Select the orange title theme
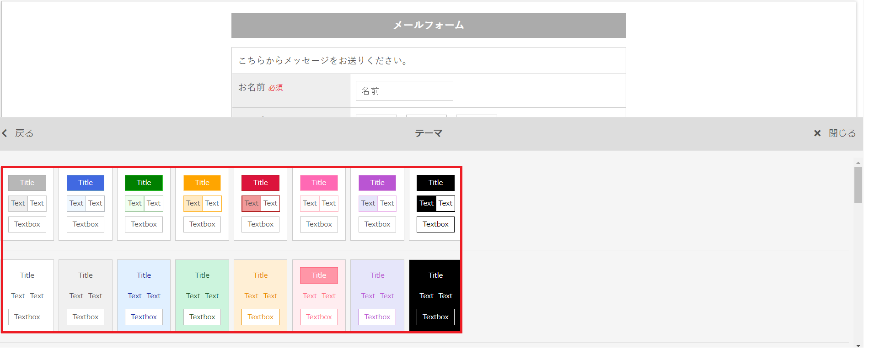869x359 pixels. pos(202,204)
